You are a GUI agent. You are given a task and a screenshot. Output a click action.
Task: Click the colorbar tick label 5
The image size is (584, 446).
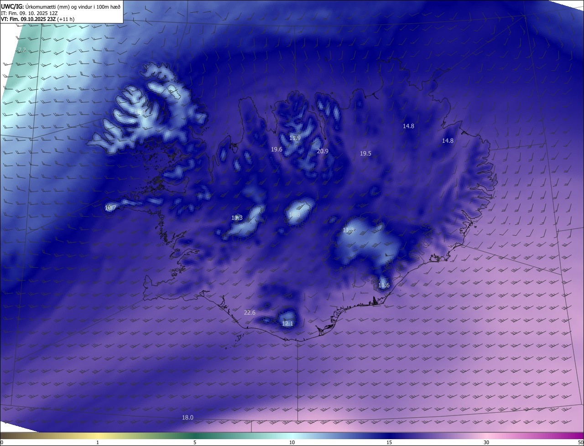(x=195, y=442)
